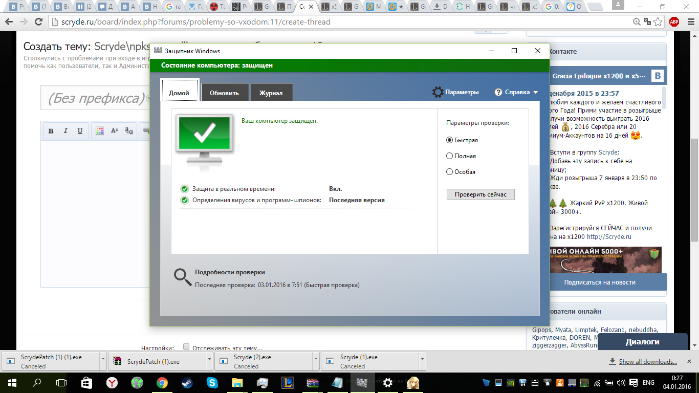Viewport: 699px width, 393px height.
Task: Open the font size tool in editor
Action: 115,131
